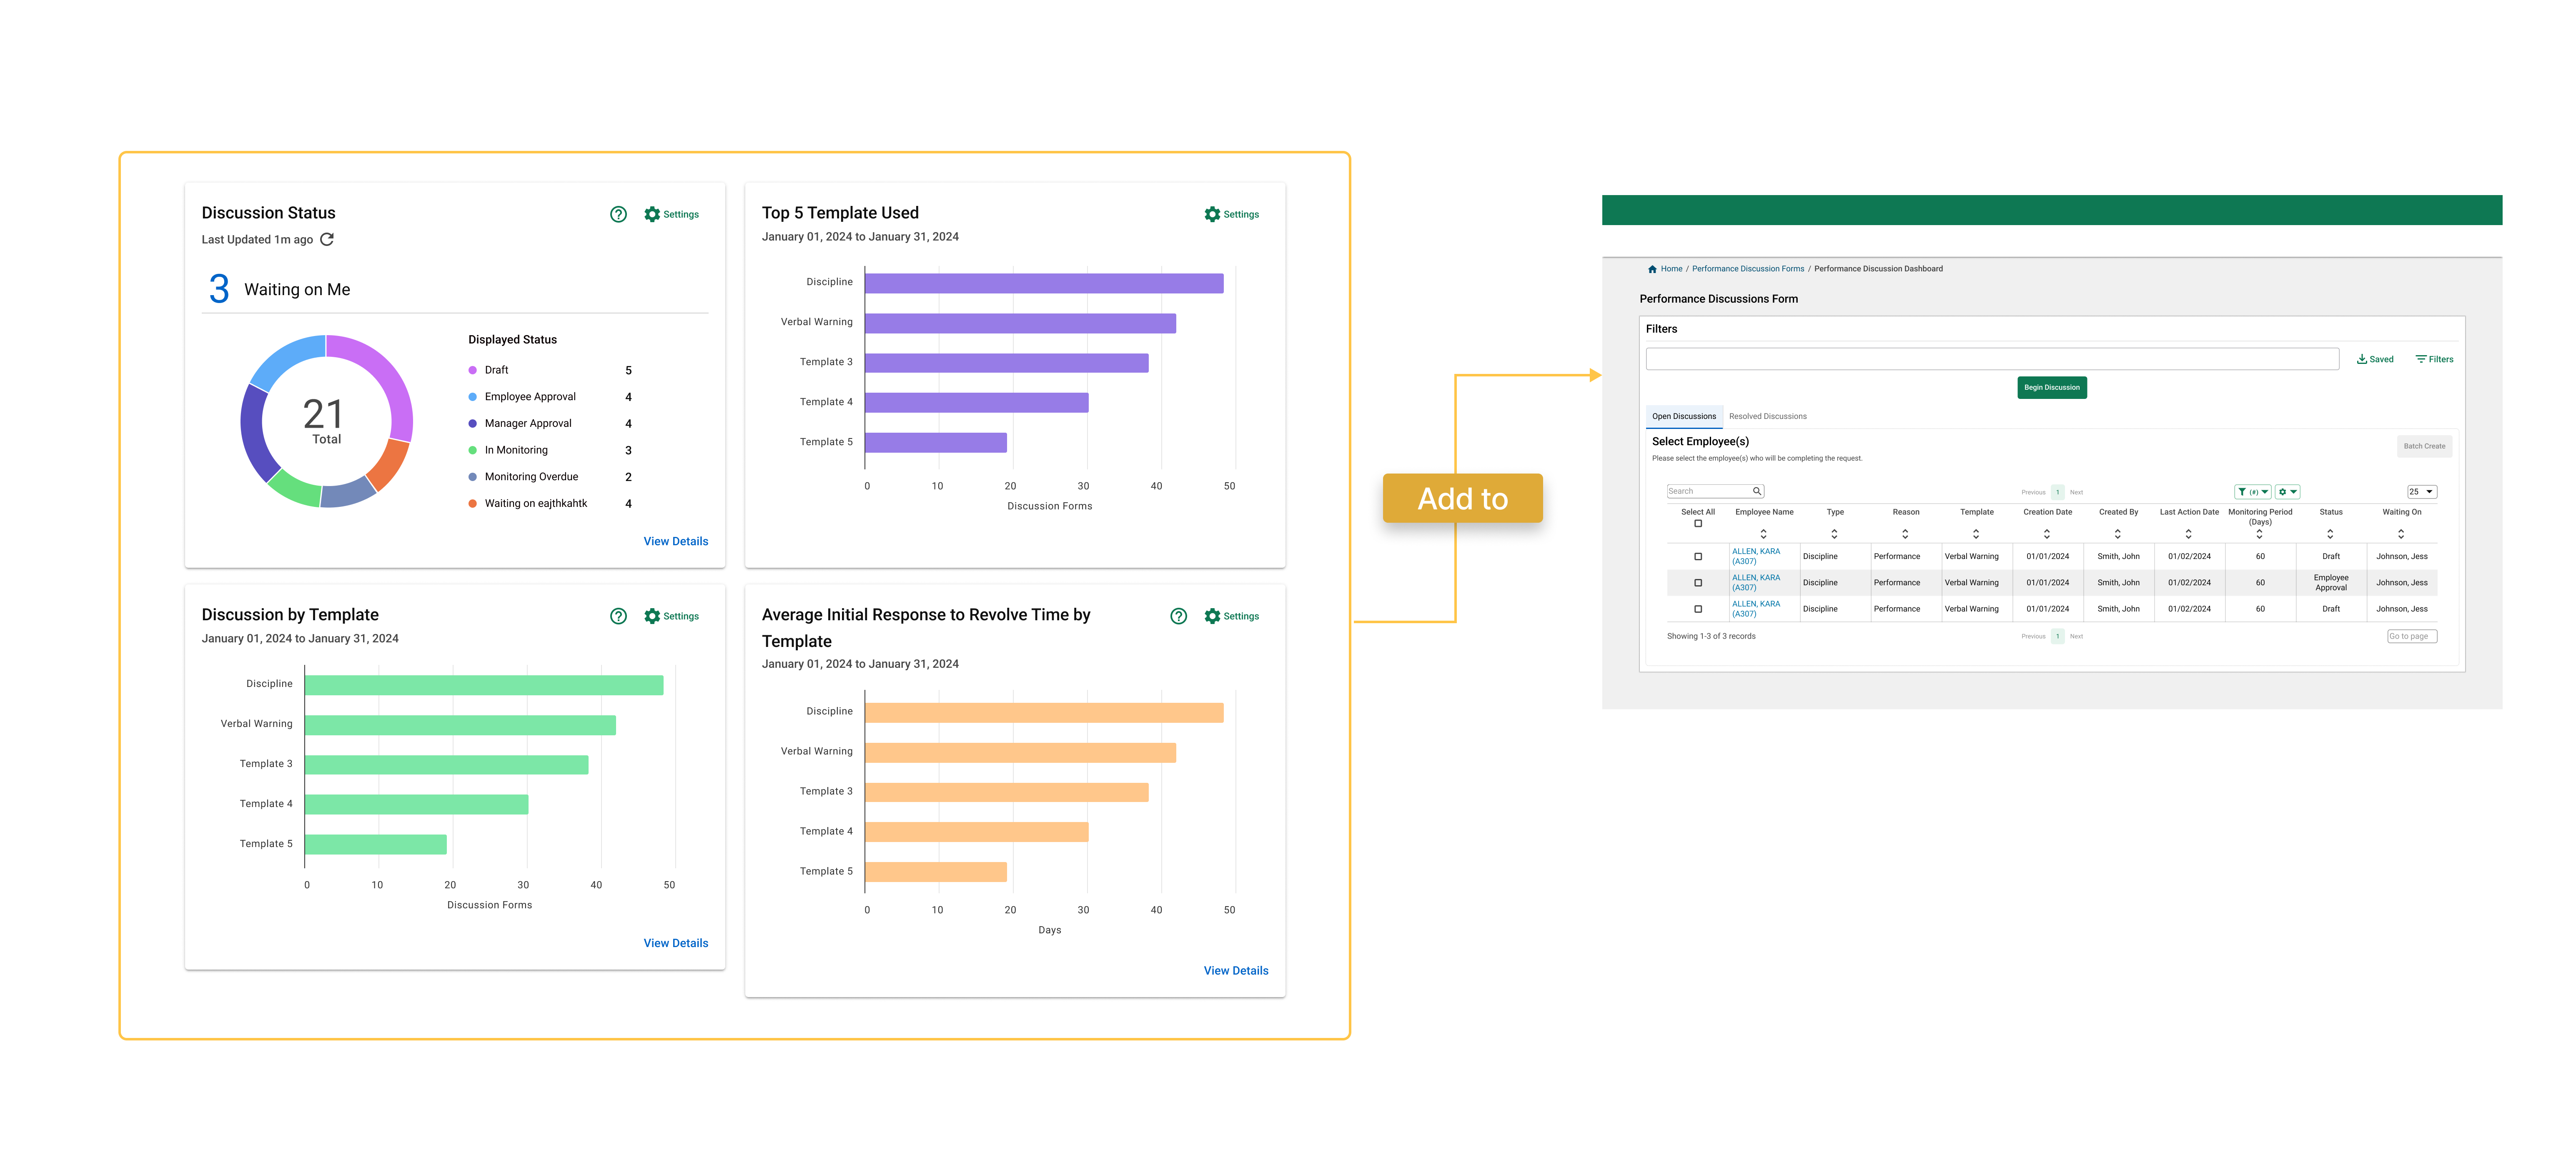Click the Home icon in the breadcrumb
The image size is (2576, 1173).
1652,269
